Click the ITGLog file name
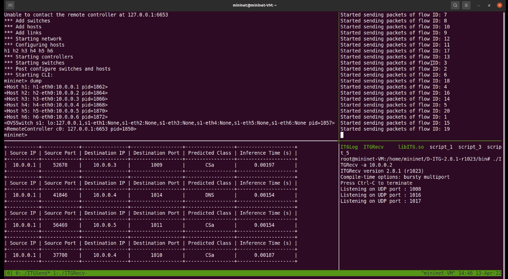 click(x=349, y=147)
